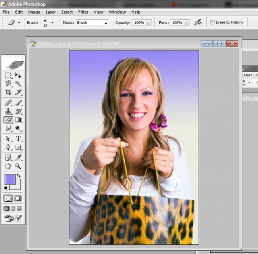258x254 pixels.
Task: Select the Move tool
Action: pyautogui.click(x=18, y=75)
